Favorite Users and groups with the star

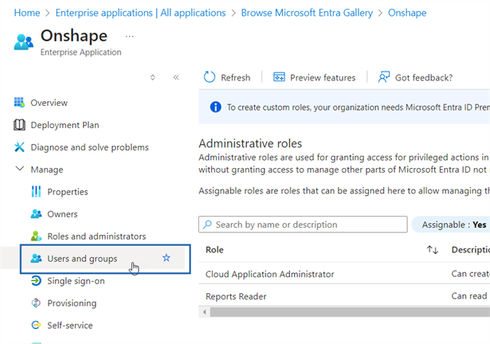(x=167, y=259)
